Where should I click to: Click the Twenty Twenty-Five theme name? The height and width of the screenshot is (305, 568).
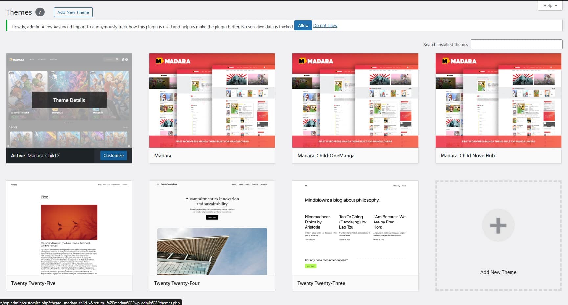[x=33, y=283]
